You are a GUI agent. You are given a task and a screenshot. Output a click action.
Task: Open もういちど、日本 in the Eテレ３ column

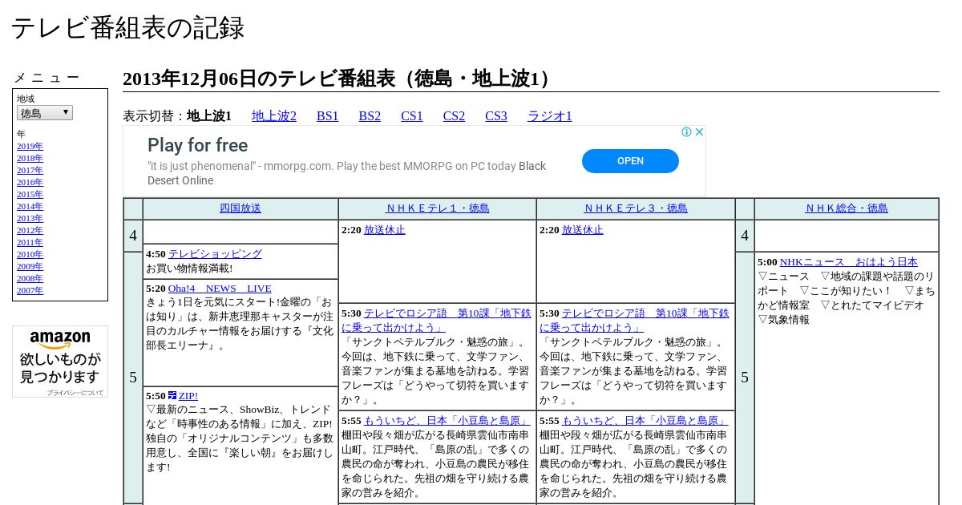(645, 420)
